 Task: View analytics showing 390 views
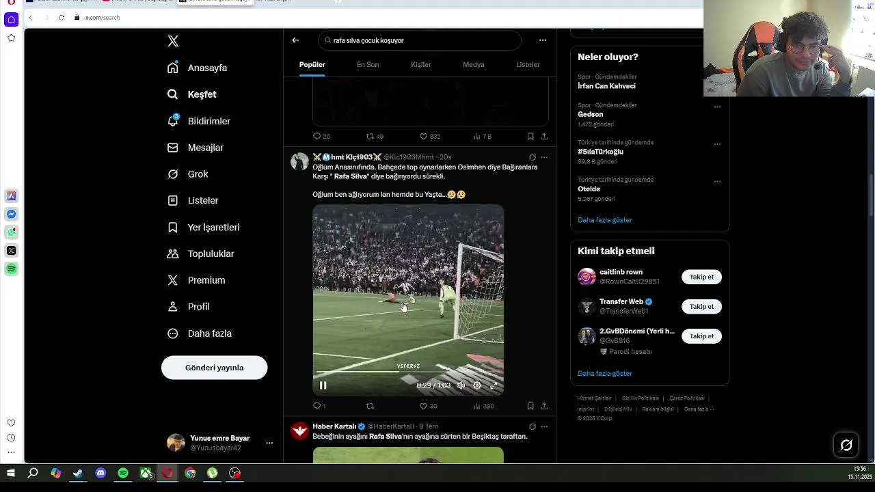[x=483, y=406]
